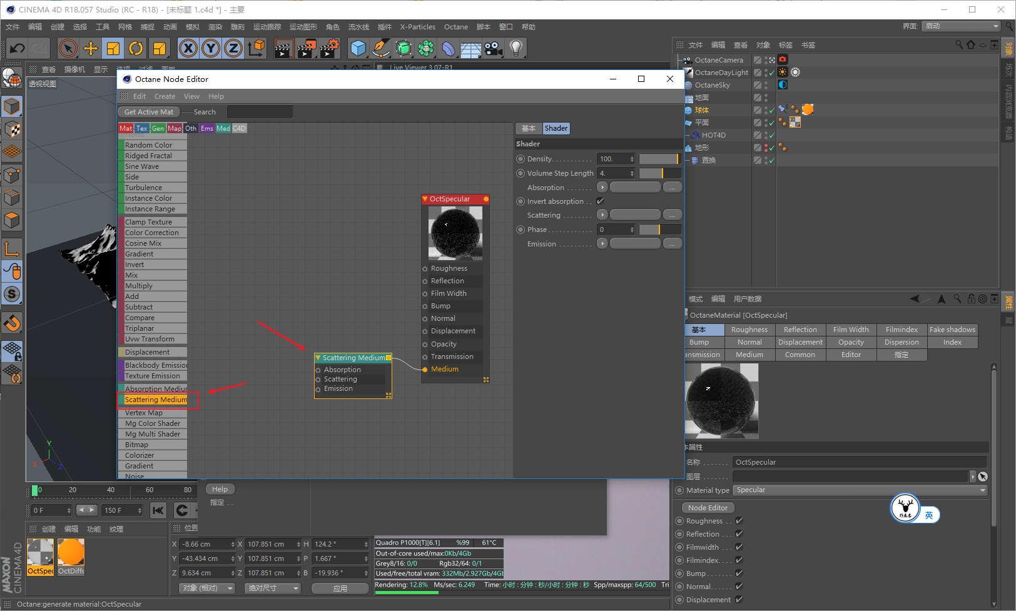The width and height of the screenshot is (1016, 611).
Task: Select the Rotate tool
Action: pyautogui.click(x=136, y=48)
